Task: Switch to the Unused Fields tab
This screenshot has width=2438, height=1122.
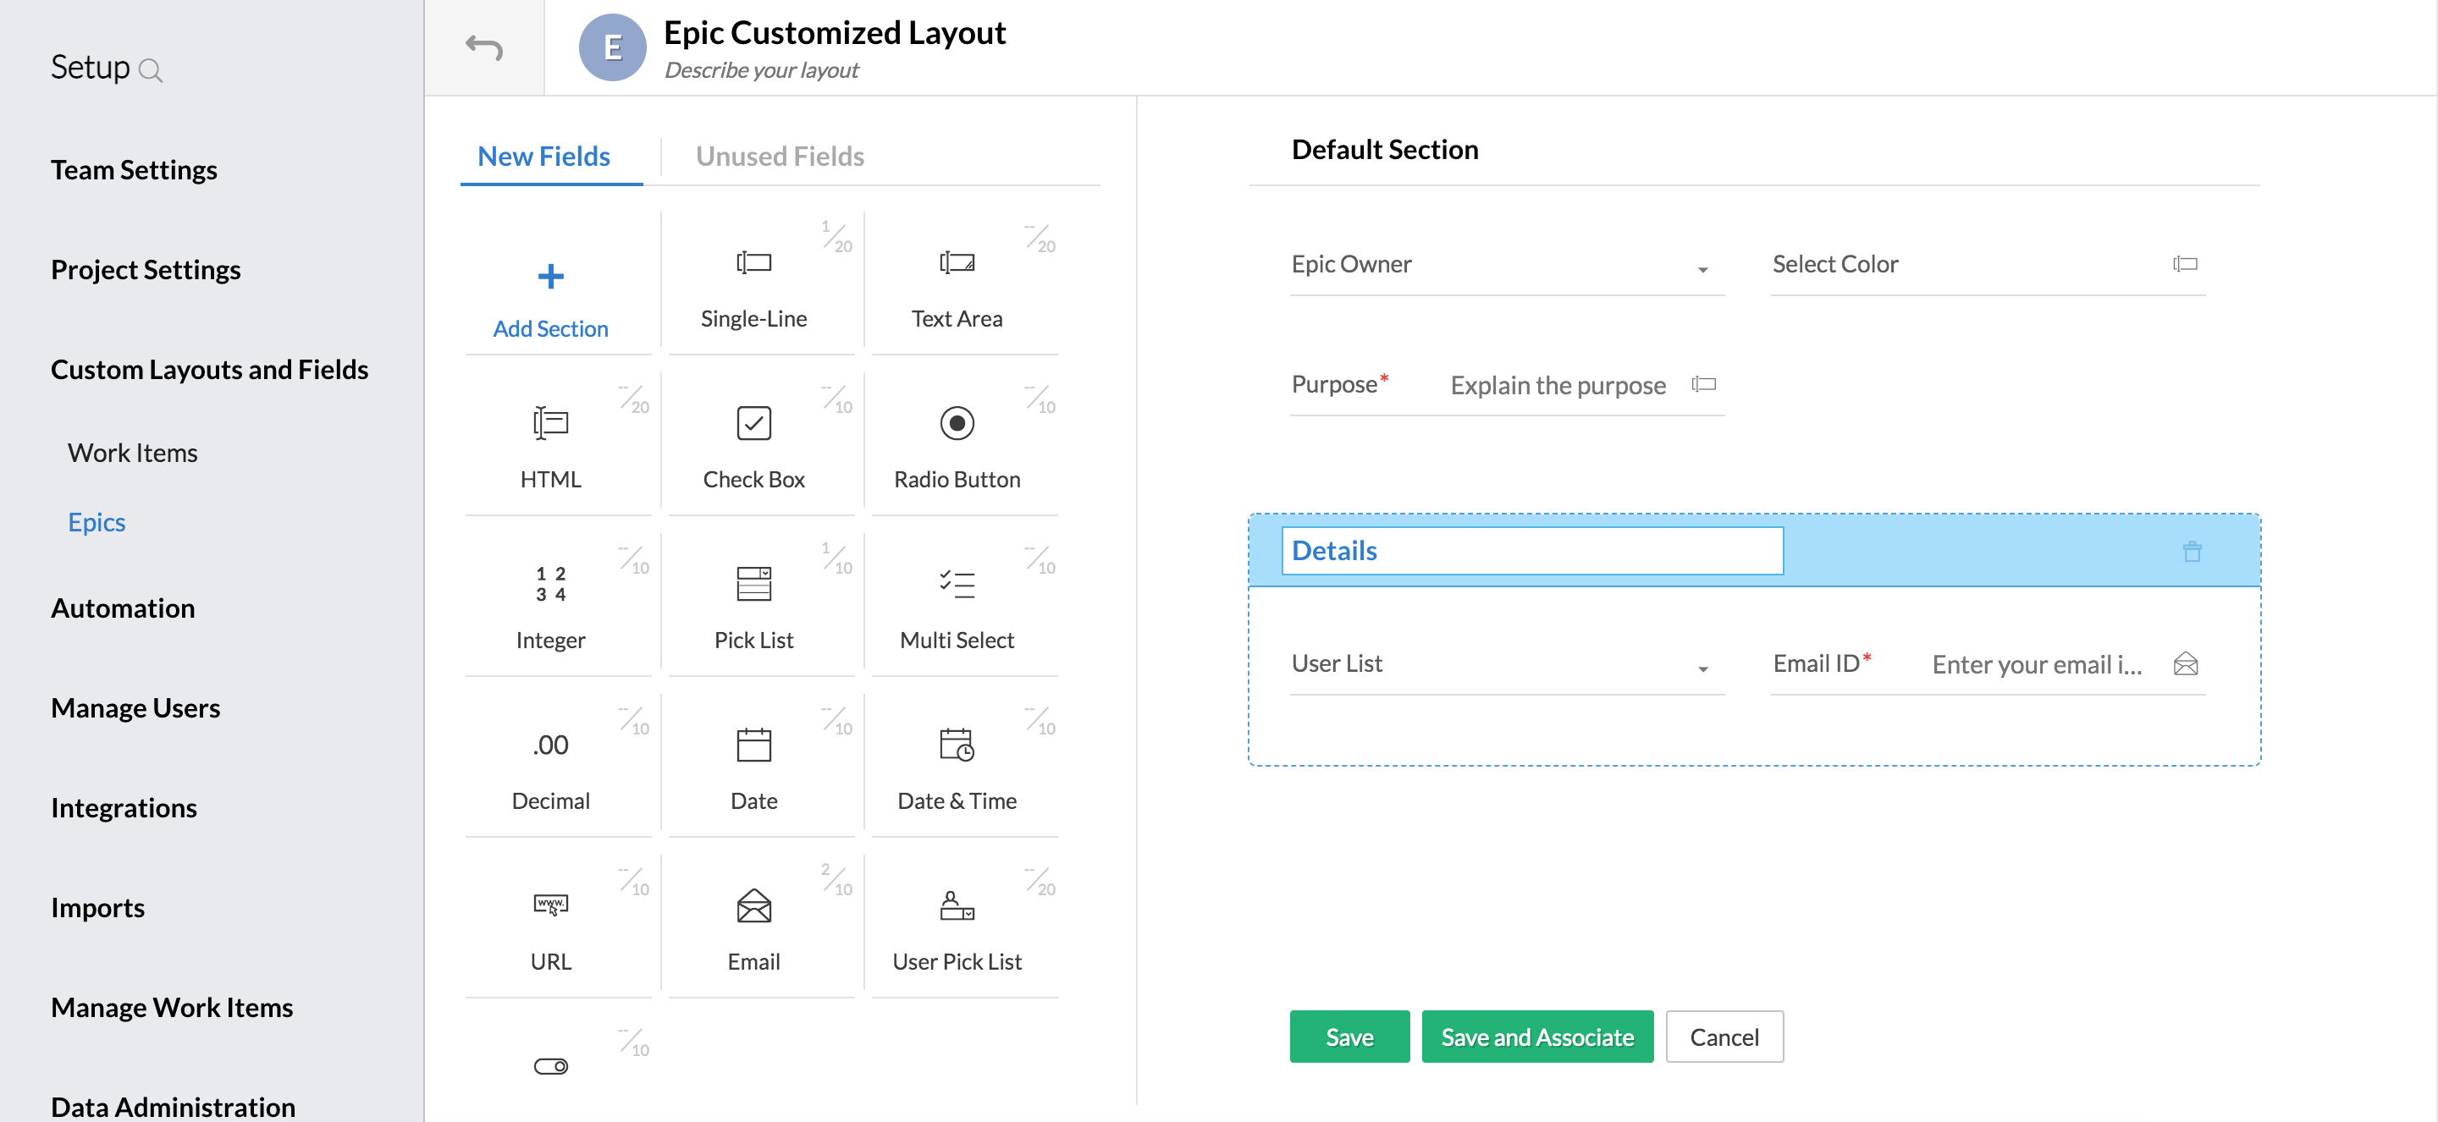Action: pos(780,155)
